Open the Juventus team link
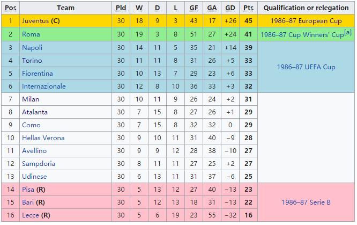 (x=35, y=21)
